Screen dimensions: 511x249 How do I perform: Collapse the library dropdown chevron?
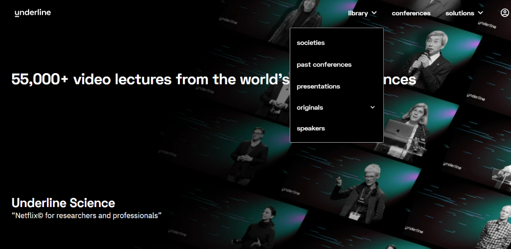375,13
